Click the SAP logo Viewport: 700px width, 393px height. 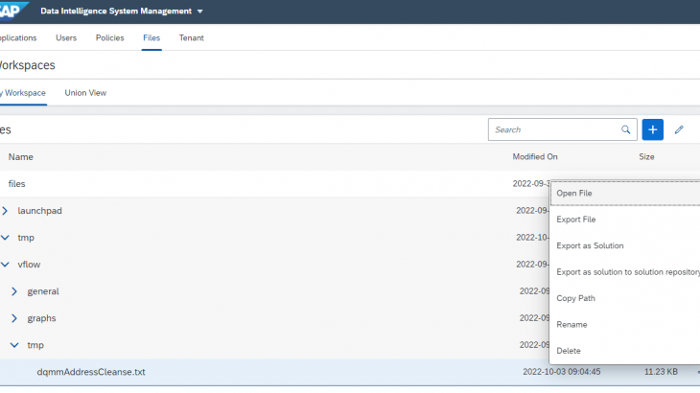pyautogui.click(x=12, y=11)
